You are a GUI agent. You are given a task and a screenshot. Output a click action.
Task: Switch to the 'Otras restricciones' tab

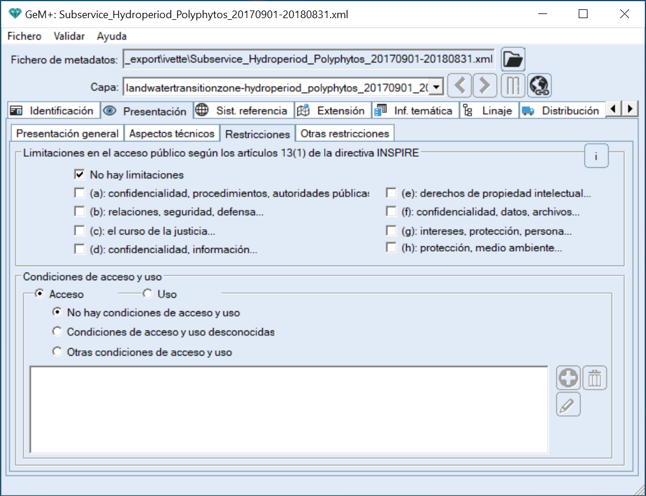point(344,133)
